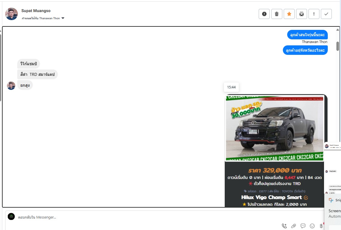Screen dimensions: 341x230
Task: Open the payment request baht icon
Action: coord(321,226)
